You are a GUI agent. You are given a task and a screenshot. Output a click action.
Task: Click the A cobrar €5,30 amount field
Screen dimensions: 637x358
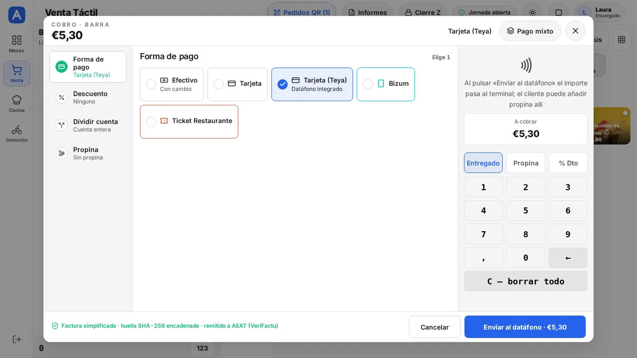526,129
